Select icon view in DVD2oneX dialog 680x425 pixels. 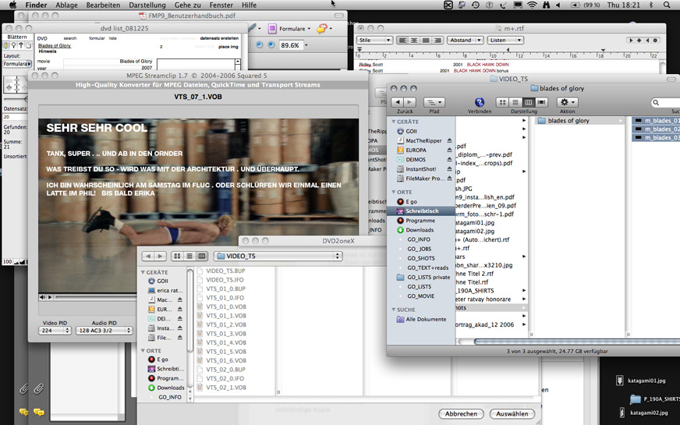coord(177,256)
